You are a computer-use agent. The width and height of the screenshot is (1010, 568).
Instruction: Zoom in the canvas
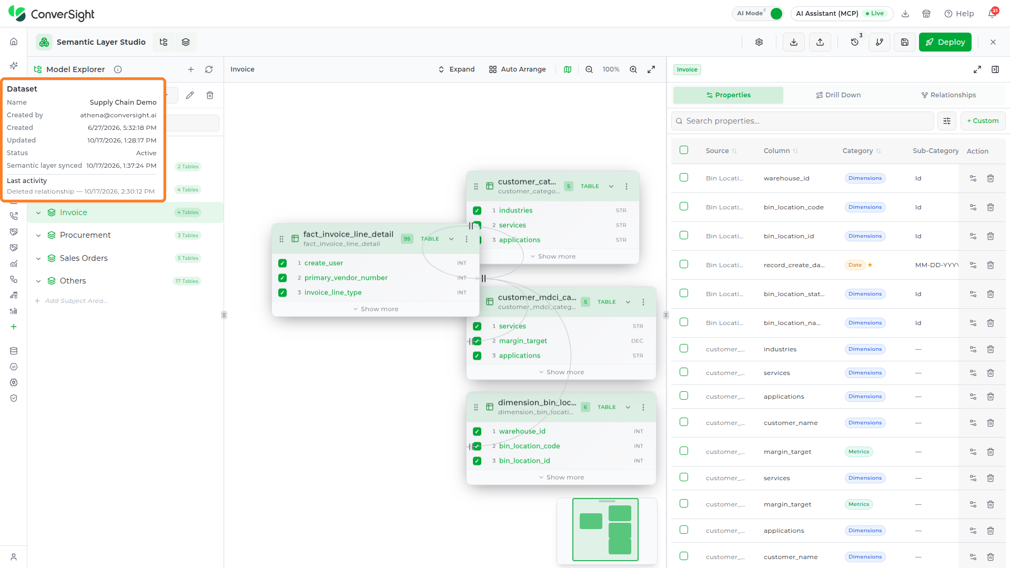click(633, 69)
